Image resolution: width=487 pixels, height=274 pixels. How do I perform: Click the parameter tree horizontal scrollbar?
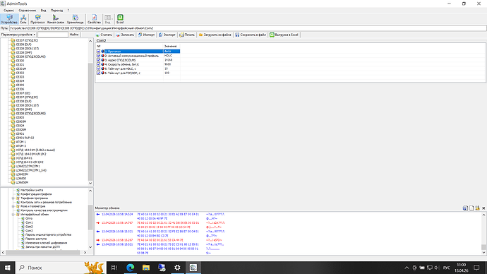point(44,253)
